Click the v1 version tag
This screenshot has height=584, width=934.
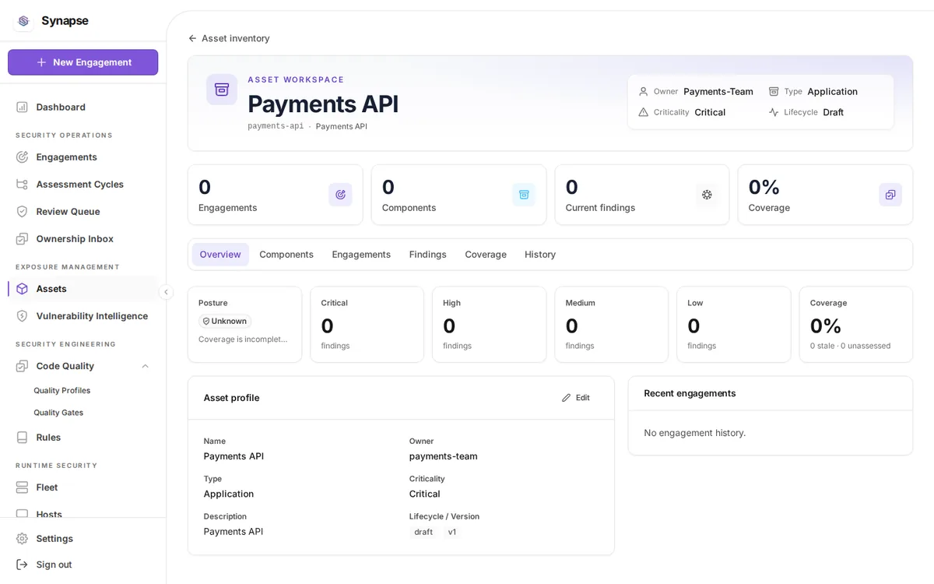[452, 532]
